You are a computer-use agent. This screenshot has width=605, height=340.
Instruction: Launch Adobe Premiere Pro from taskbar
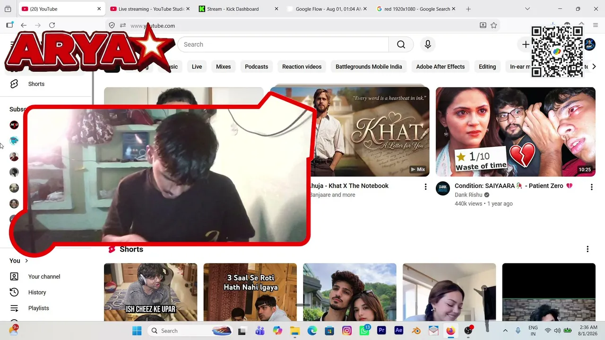381,331
